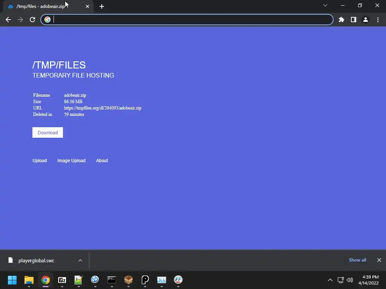This screenshot has height=289, width=386.
Task: Open the Command Prompt taskbar icon
Action: coord(112,280)
